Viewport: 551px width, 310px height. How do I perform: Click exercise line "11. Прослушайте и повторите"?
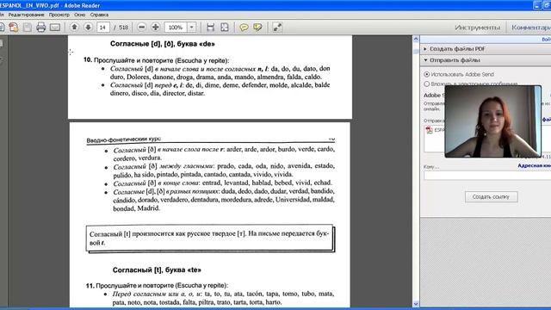[x=157, y=285]
